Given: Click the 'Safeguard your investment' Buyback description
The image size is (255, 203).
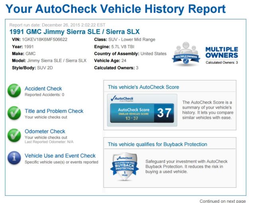Looking at the screenshot, I should pos(186,167).
